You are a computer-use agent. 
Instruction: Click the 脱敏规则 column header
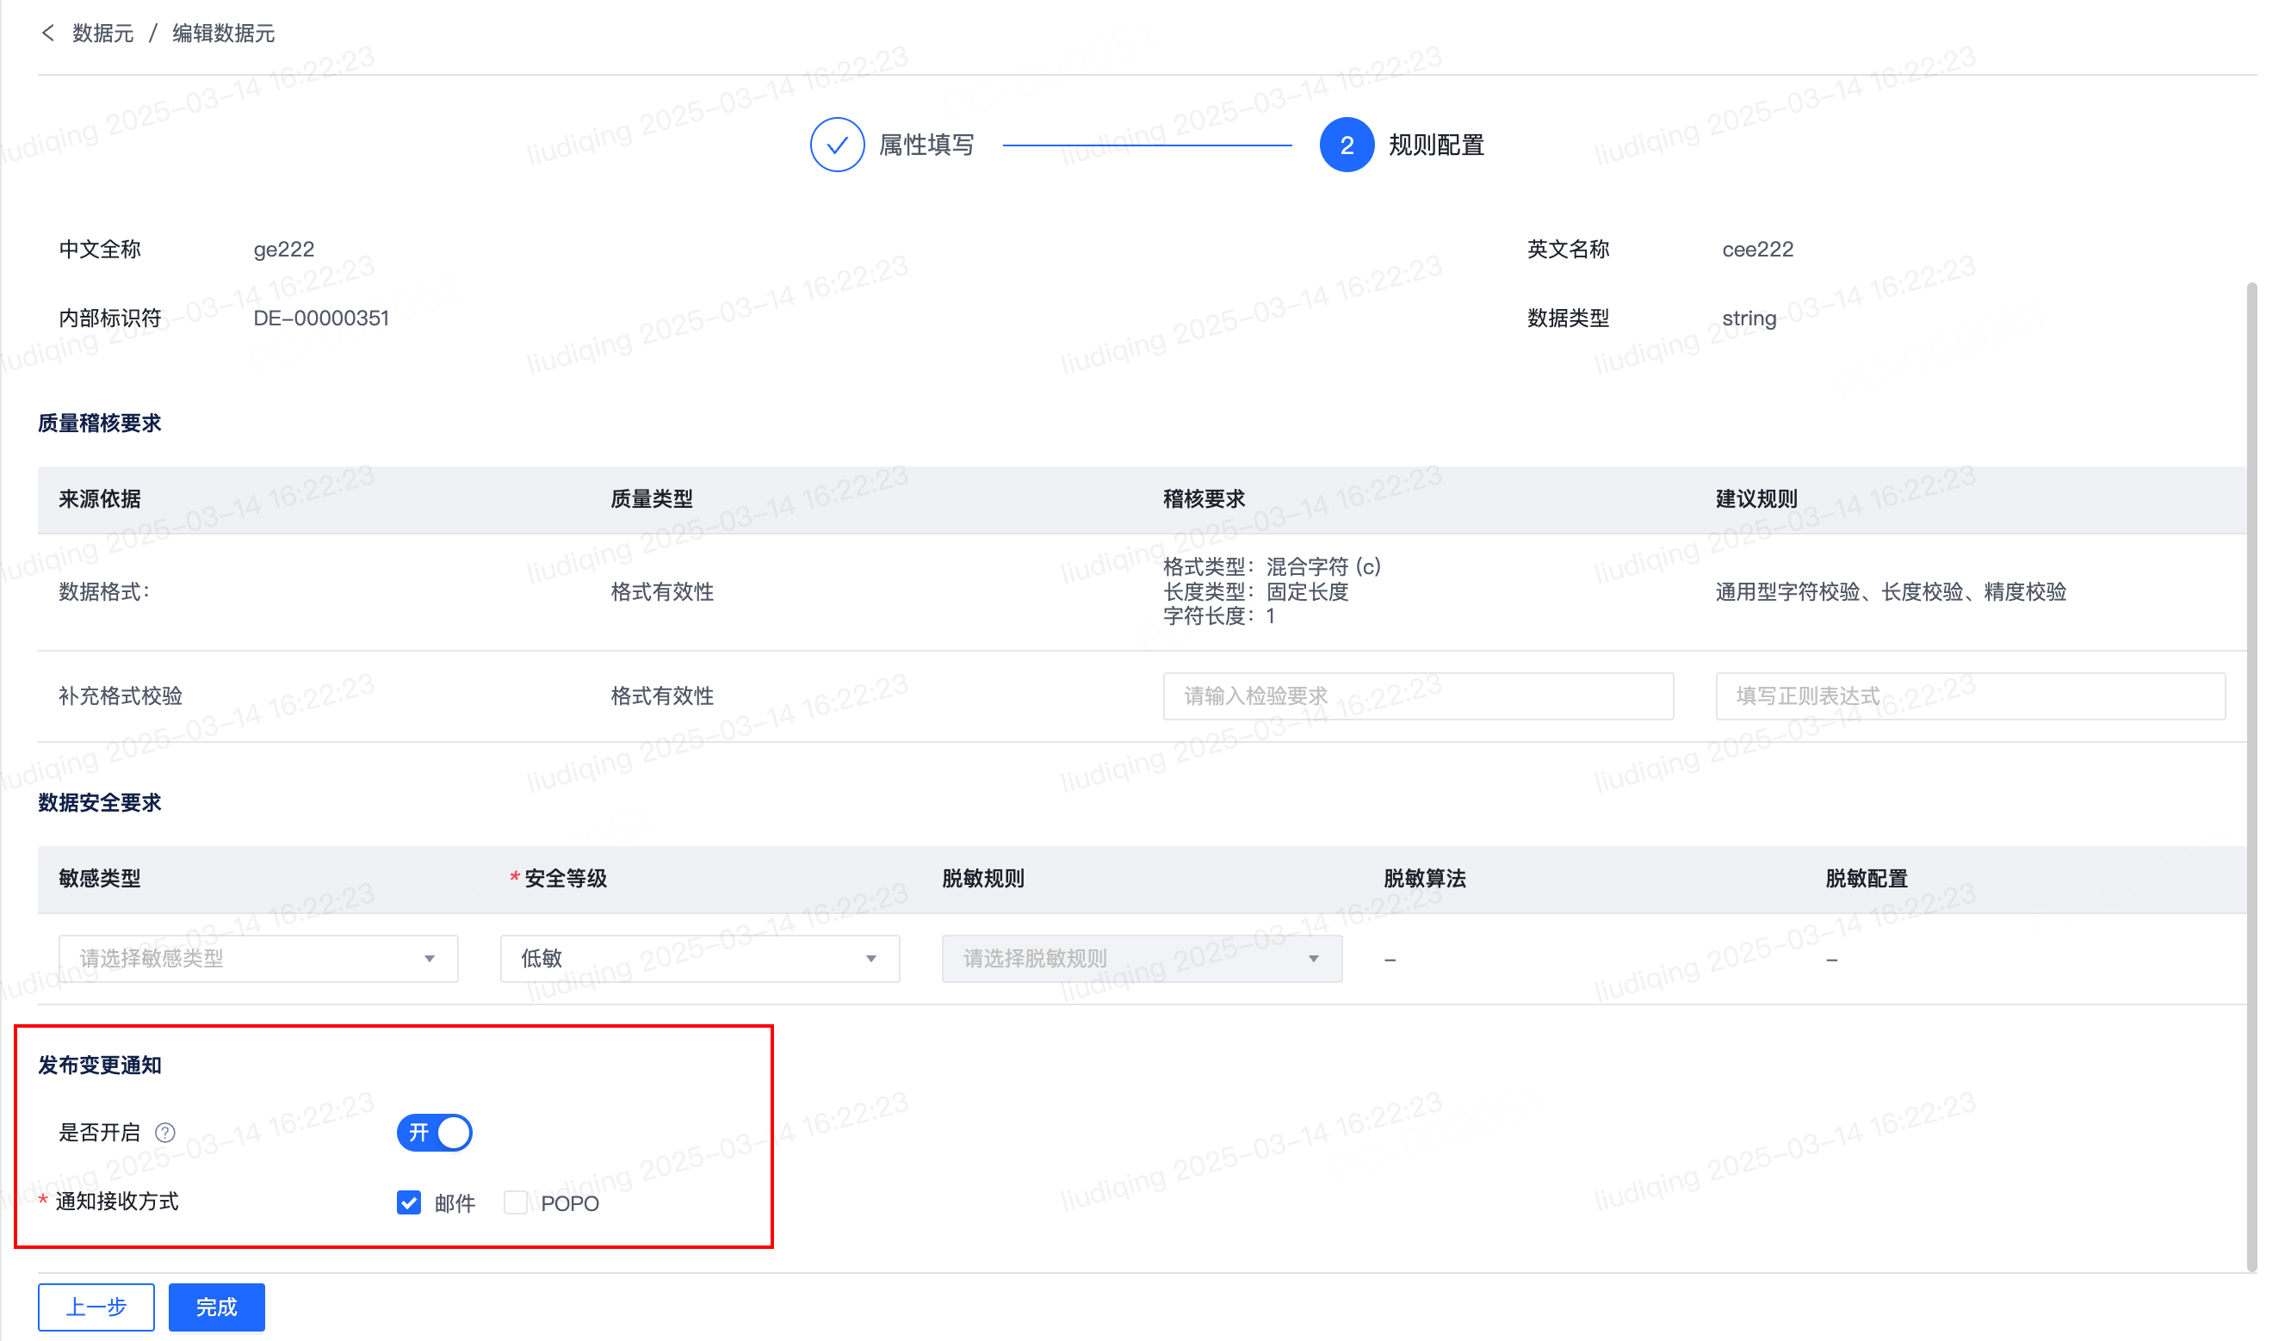[x=983, y=878]
